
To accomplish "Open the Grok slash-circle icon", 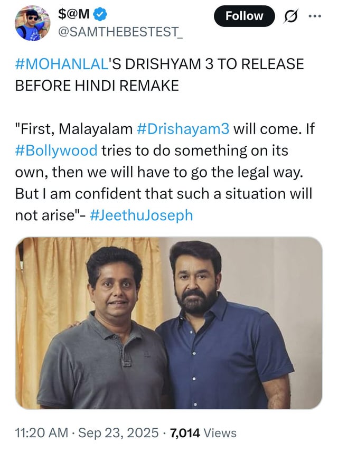I will tap(290, 16).
